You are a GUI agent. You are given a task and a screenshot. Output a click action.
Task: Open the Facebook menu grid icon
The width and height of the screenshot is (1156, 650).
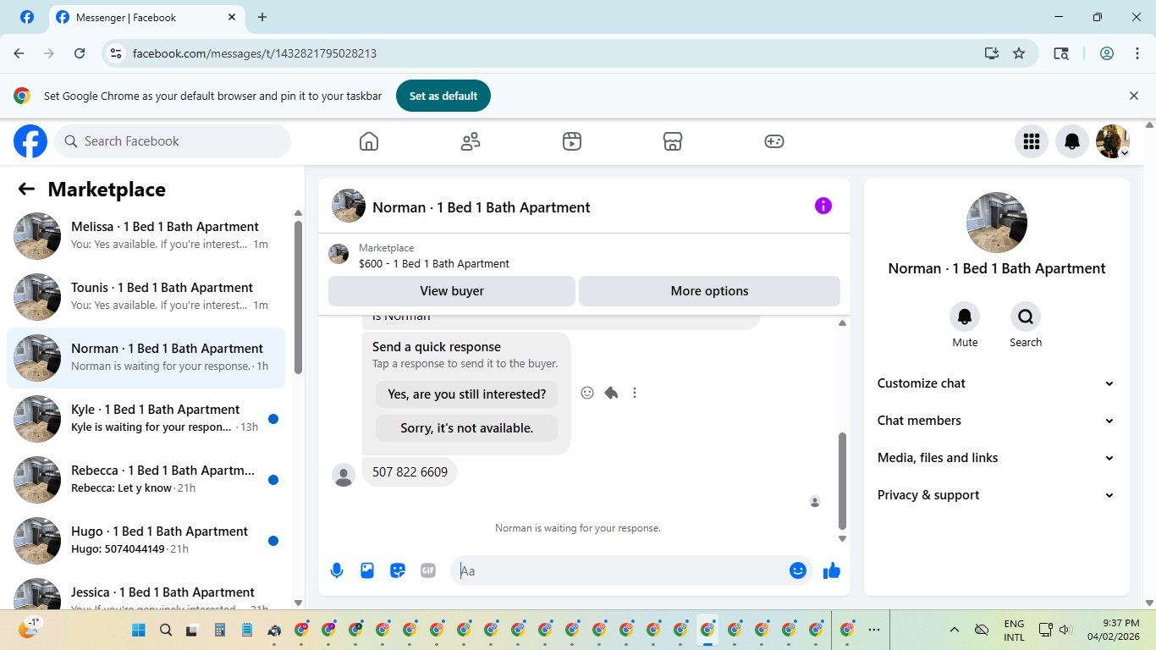pyautogui.click(x=1032, y=141)
